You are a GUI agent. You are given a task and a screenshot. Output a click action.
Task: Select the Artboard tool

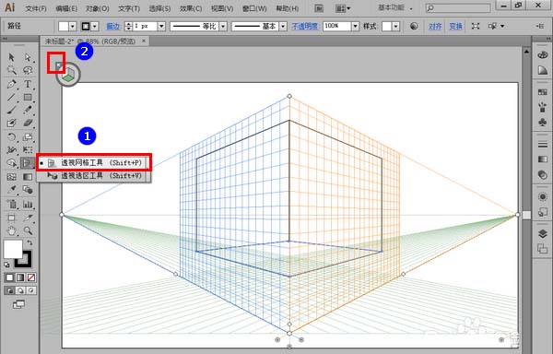(x=11, y=218)
